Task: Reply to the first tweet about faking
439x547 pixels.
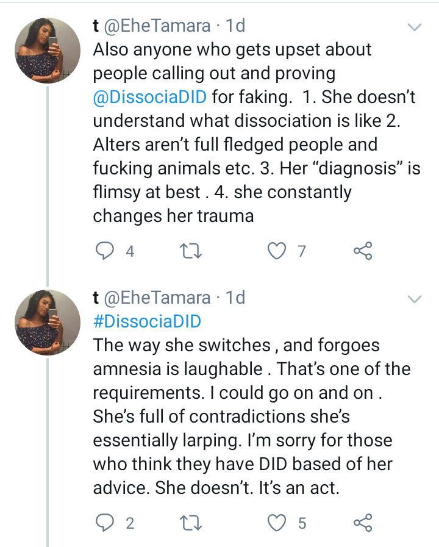Action: tap(106, 251)
